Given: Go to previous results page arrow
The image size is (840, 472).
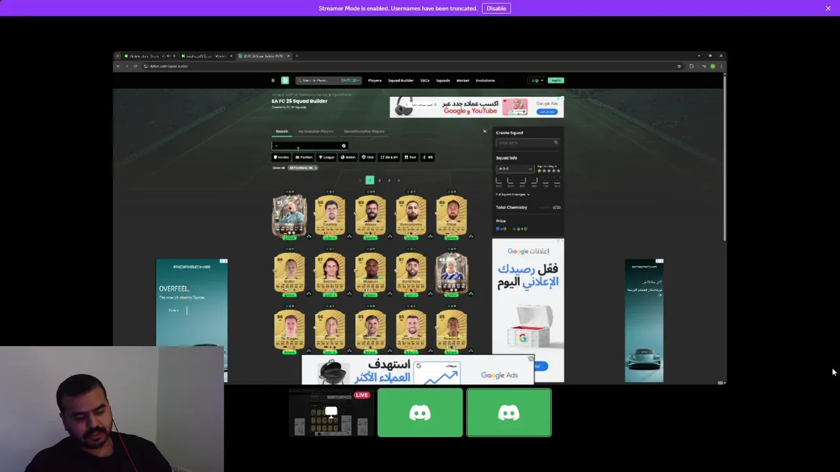Looking at the screenshot, I should (360, 180).
